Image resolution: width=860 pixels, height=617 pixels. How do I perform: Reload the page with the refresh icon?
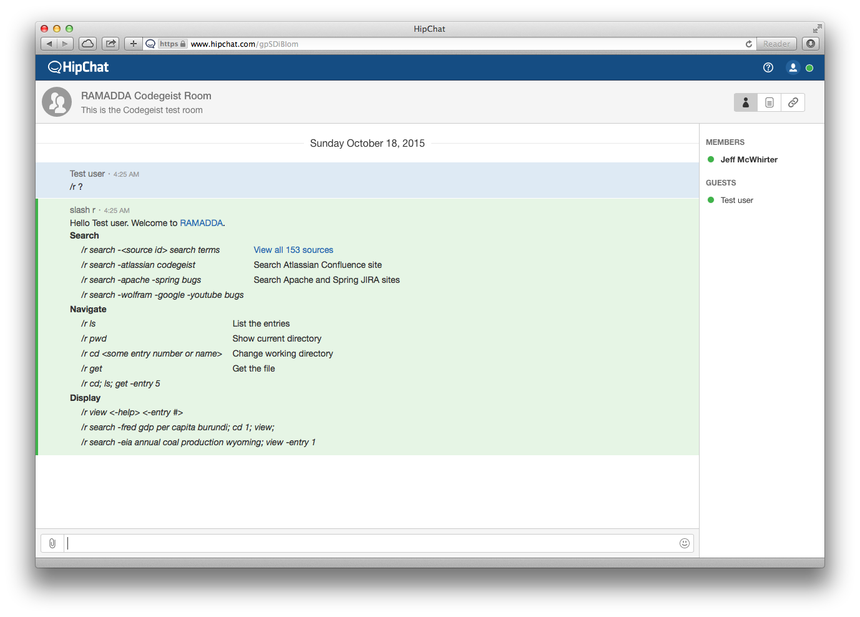click(x=749, y=44)
